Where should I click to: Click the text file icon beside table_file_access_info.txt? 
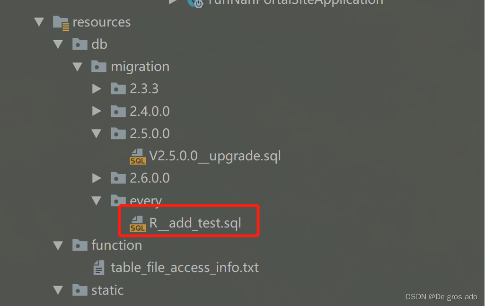point(98,267)
